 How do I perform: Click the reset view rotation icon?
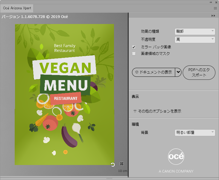pyautogui.click(x=112, y=165)
